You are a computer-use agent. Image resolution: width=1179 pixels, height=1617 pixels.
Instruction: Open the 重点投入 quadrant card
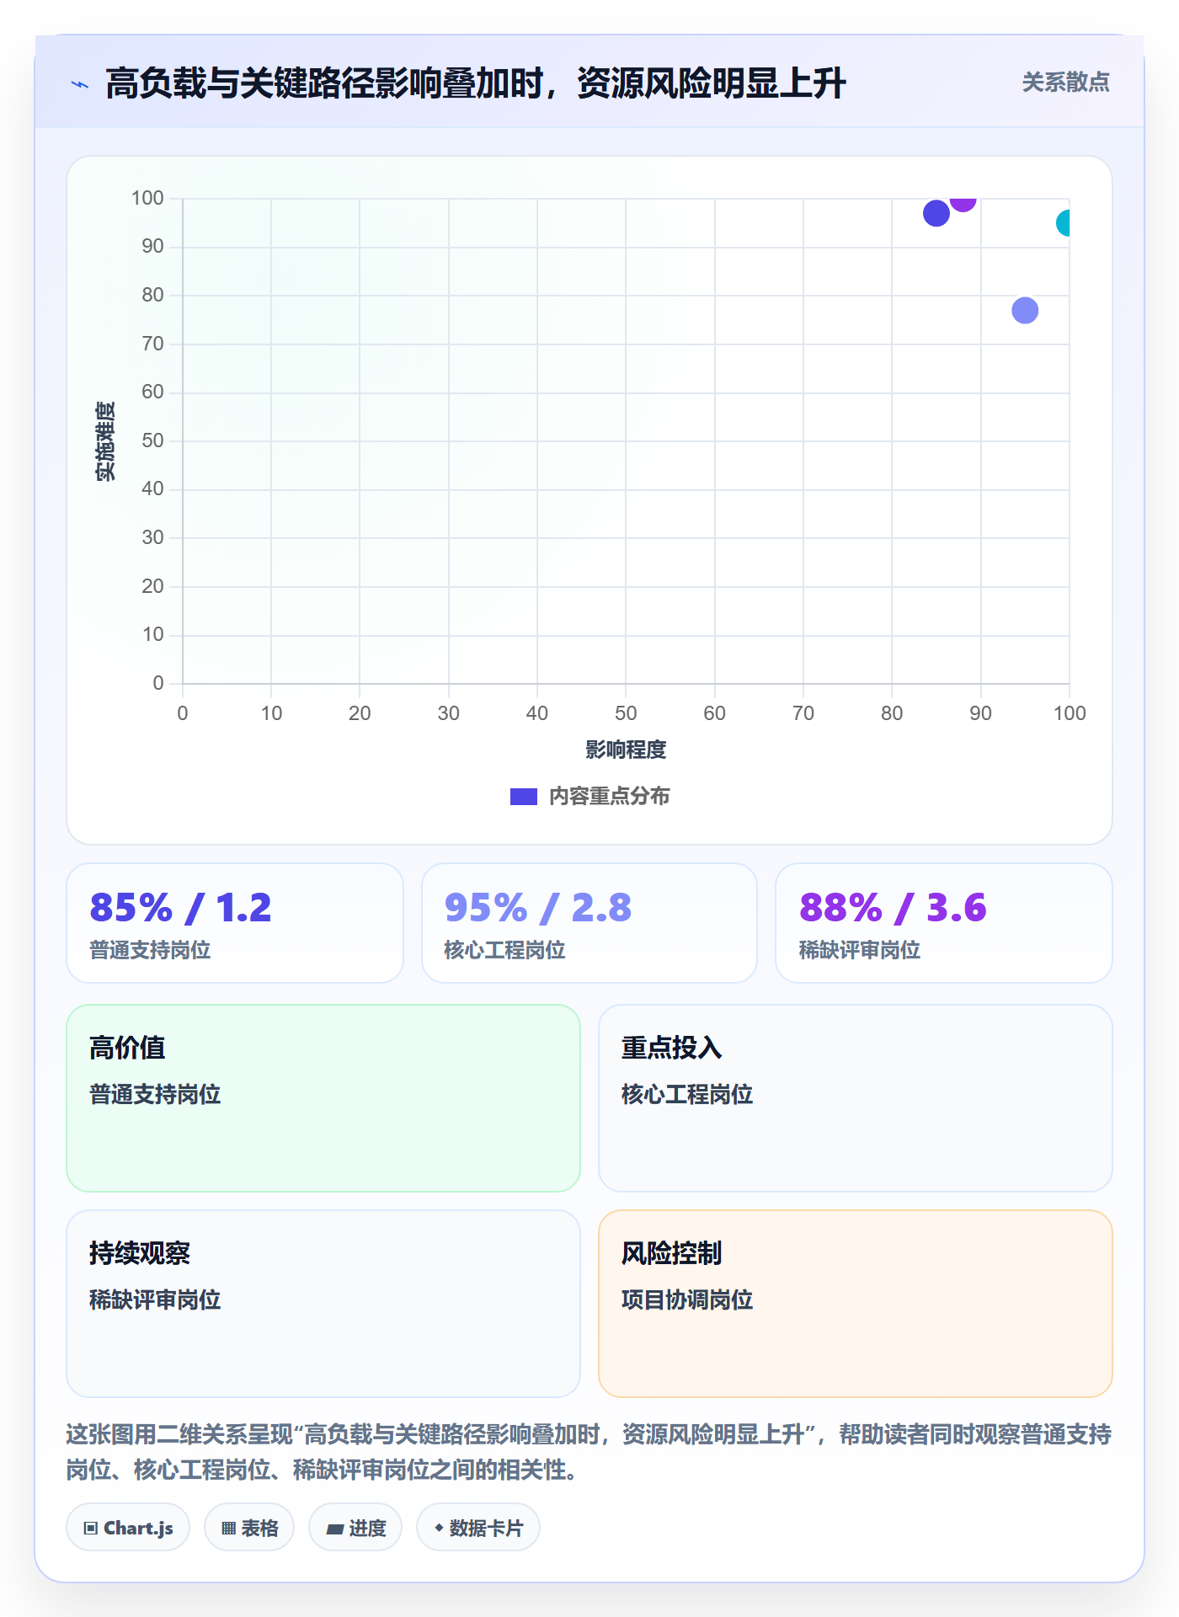click(856, 1098)
